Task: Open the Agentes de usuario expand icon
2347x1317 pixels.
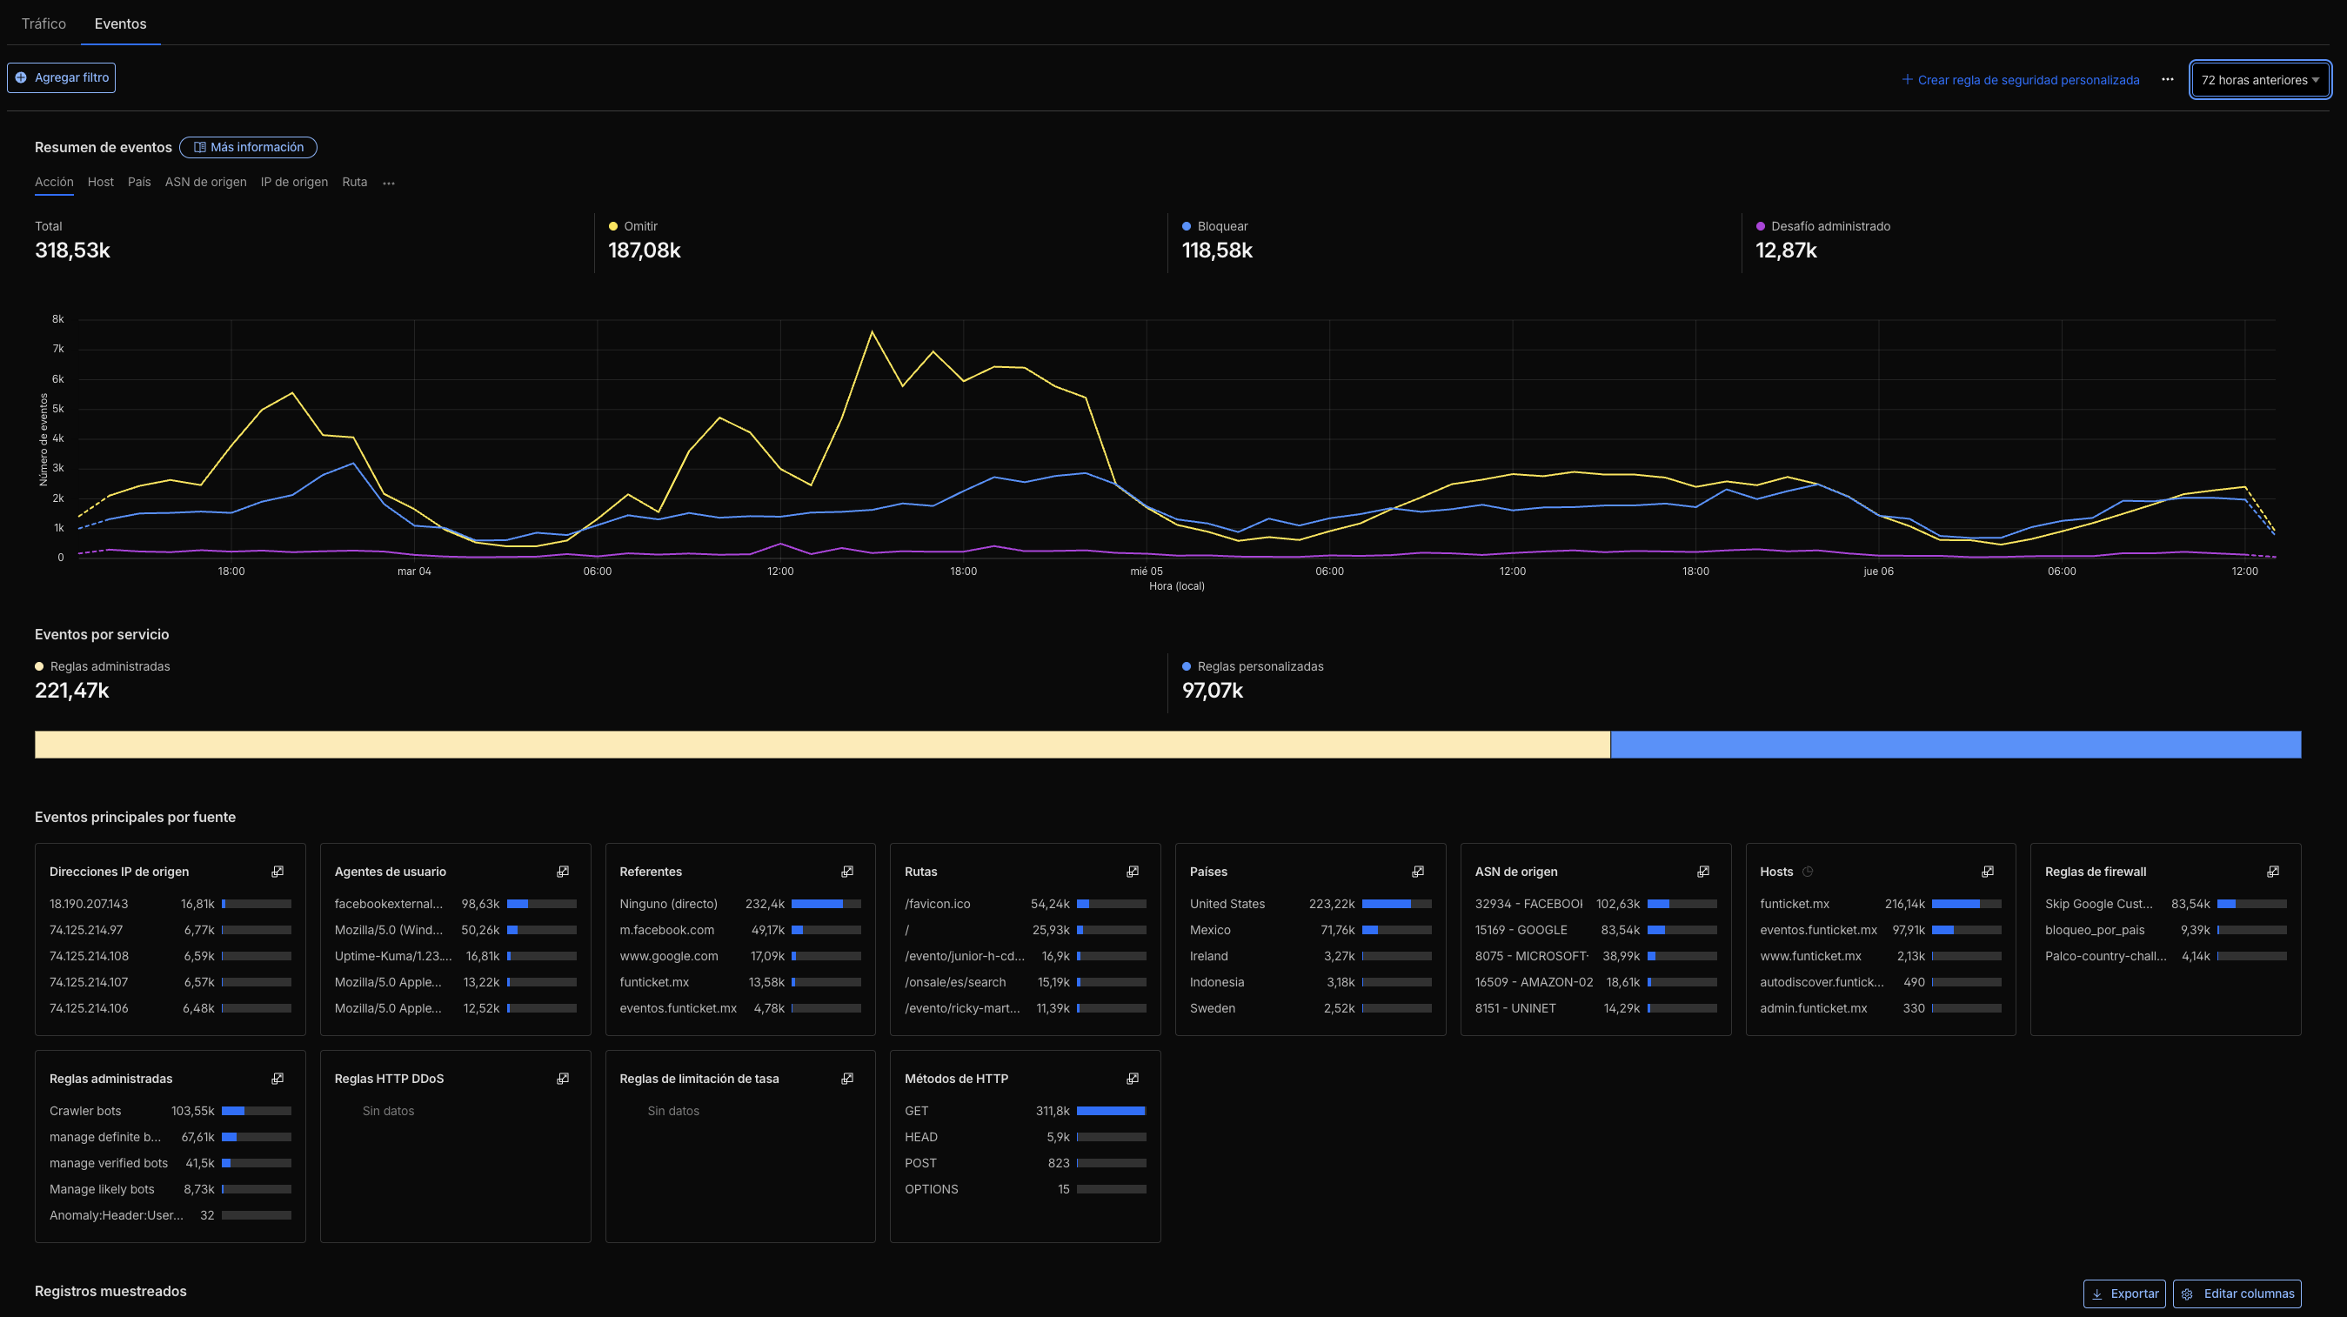Action: point(563,872)
